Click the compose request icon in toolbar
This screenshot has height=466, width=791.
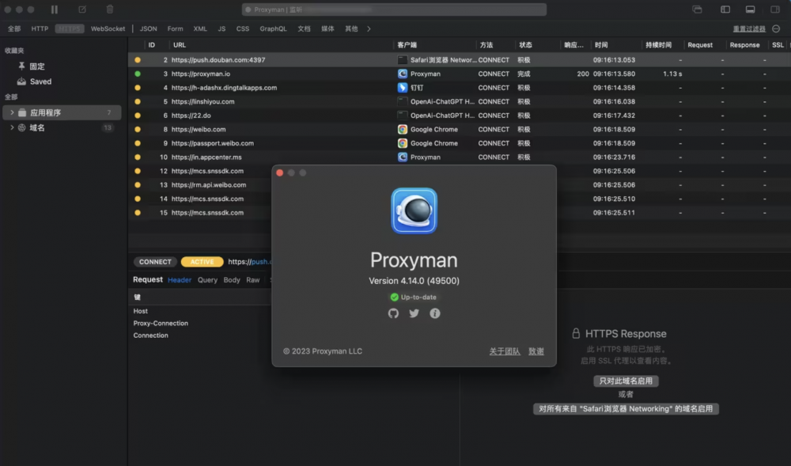coord(82,9)
